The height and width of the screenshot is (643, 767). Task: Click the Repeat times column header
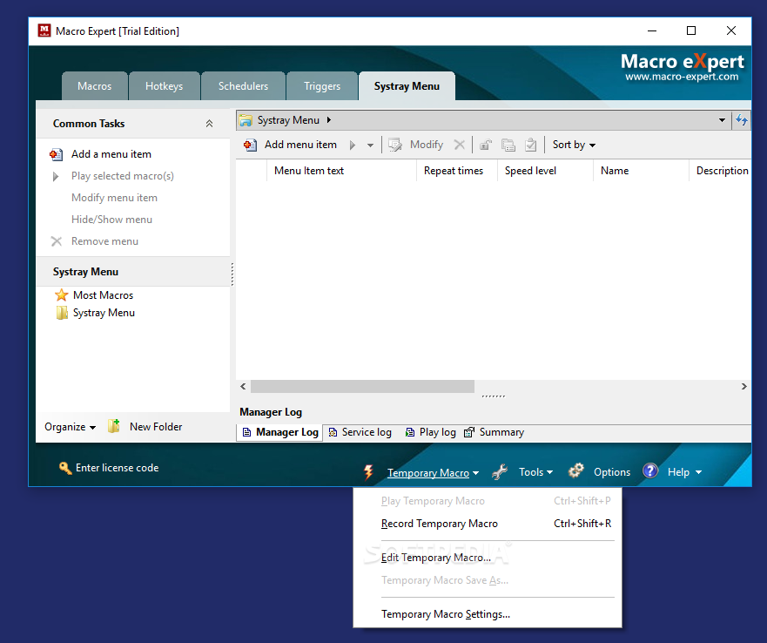(457, 171)
